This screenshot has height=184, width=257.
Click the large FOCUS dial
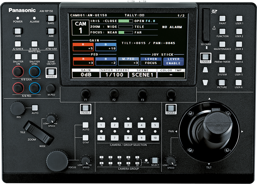pos(57,161)
